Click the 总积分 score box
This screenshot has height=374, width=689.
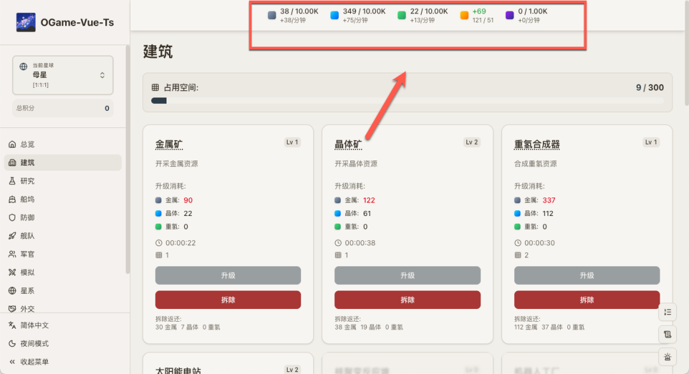coord(63,108)
